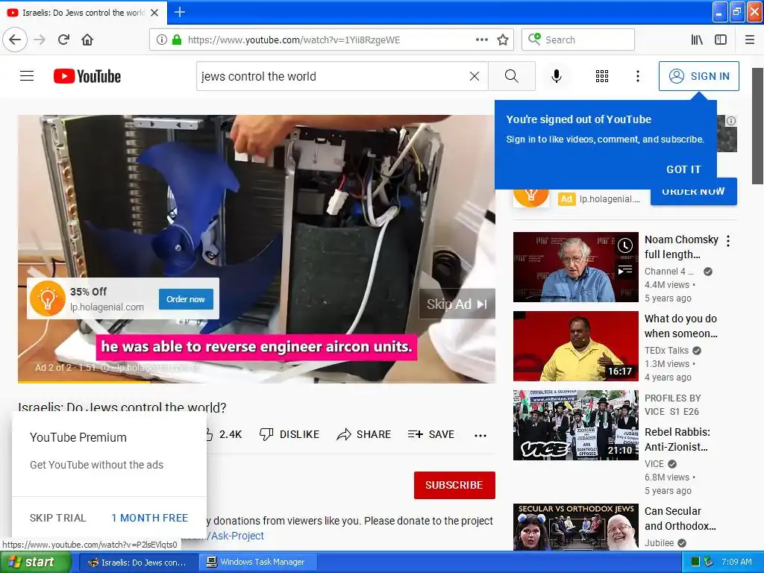Open 'What do you do when someone' title
The height and width of the screenshot is (573, 764).
(x=680, y=326)
